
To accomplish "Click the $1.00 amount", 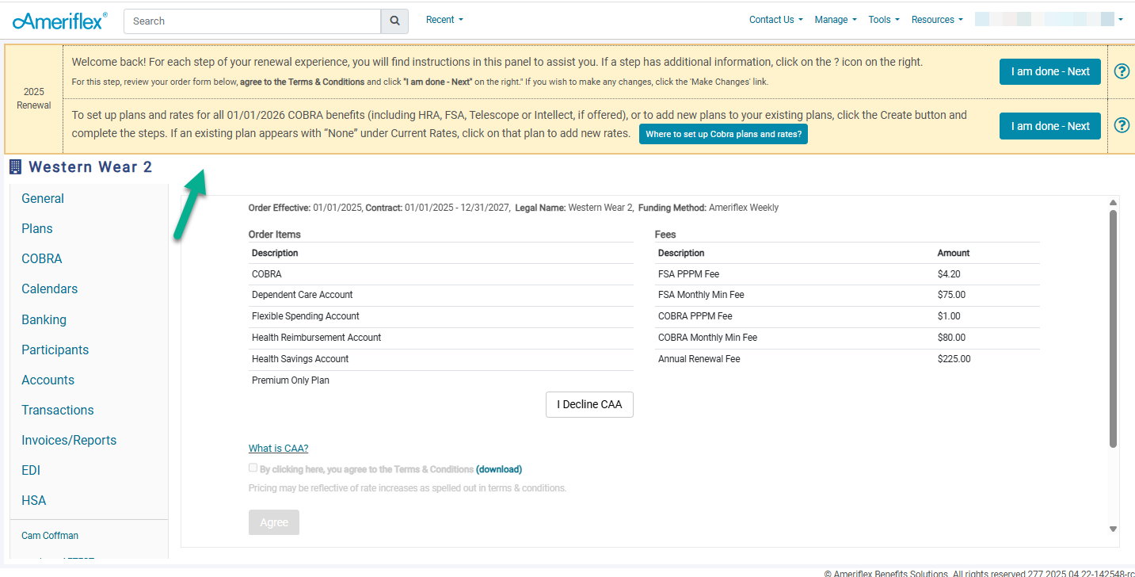I will 949,316.
